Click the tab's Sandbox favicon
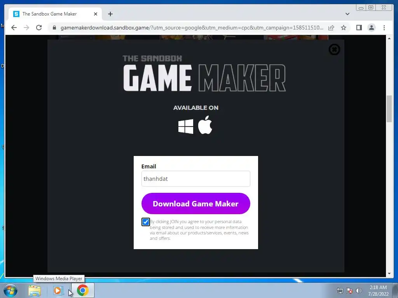The height and width of the screenshot is (298, 398). pos(16,14)
